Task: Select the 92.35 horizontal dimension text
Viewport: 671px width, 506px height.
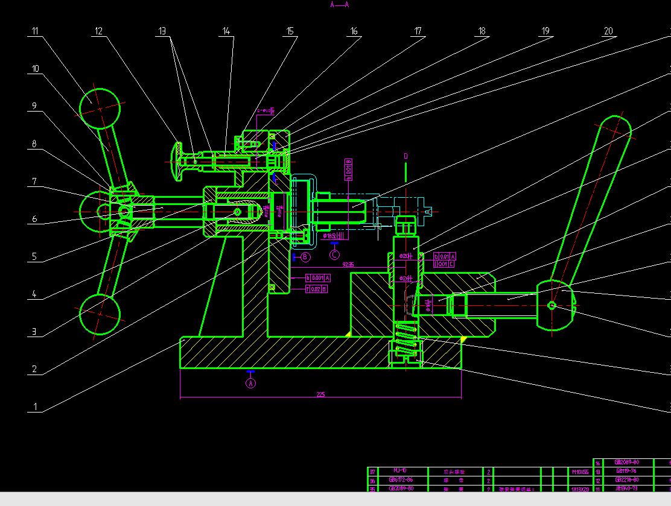Action: pos(348,264)
